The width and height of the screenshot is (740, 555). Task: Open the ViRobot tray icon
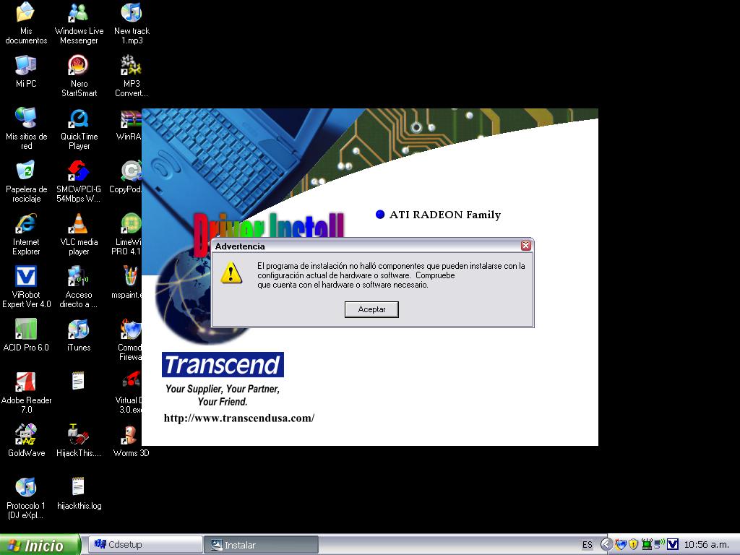[673, 545]
